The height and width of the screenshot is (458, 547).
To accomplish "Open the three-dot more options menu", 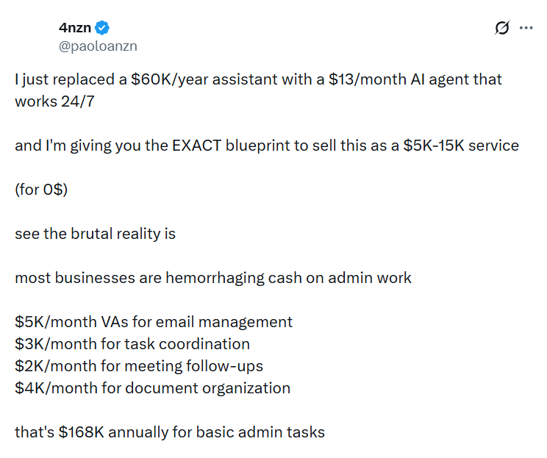I will pos(526,28).
